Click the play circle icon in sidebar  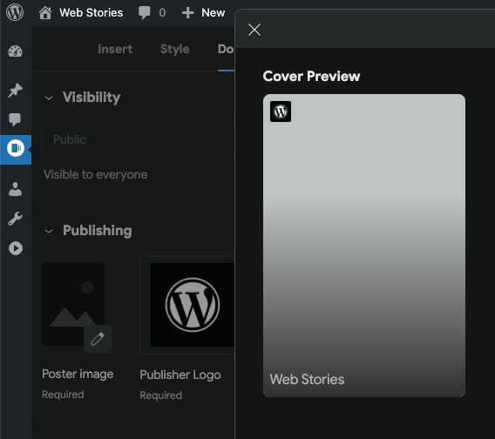pyautogui.click(x=16, y=248)
